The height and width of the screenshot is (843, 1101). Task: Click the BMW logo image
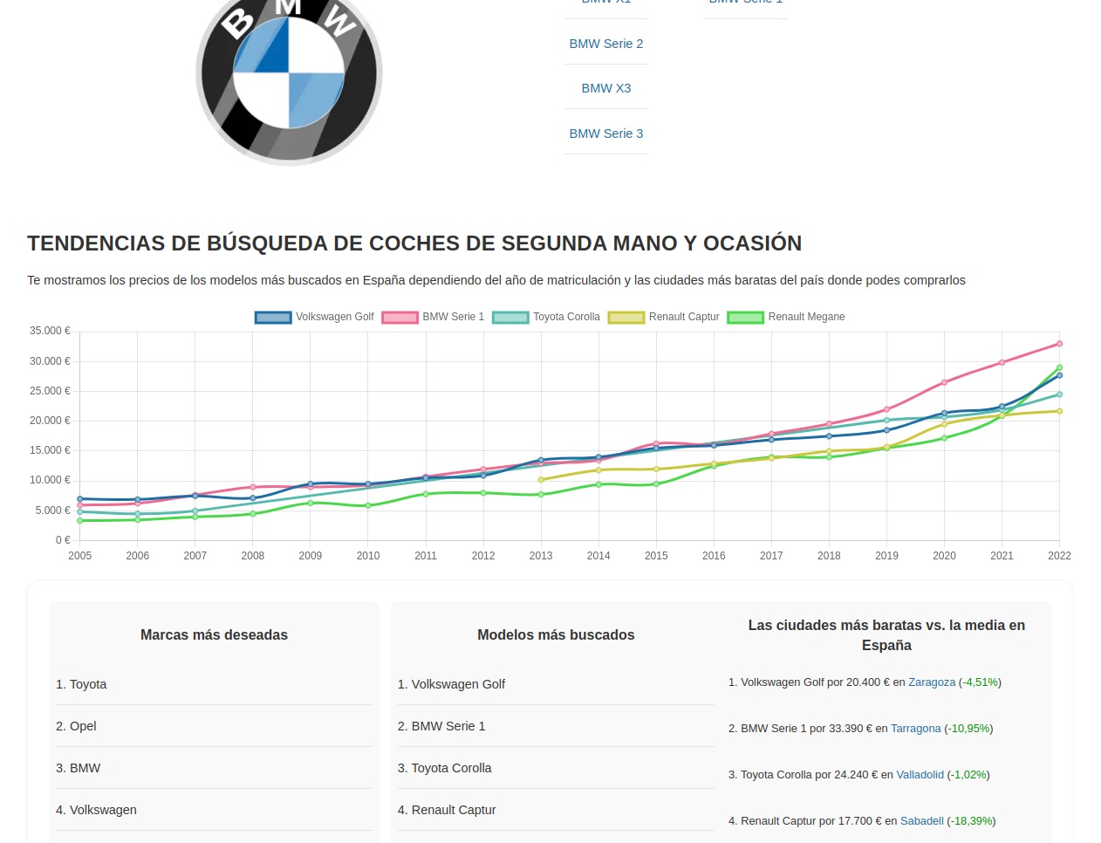click(289, 74)
